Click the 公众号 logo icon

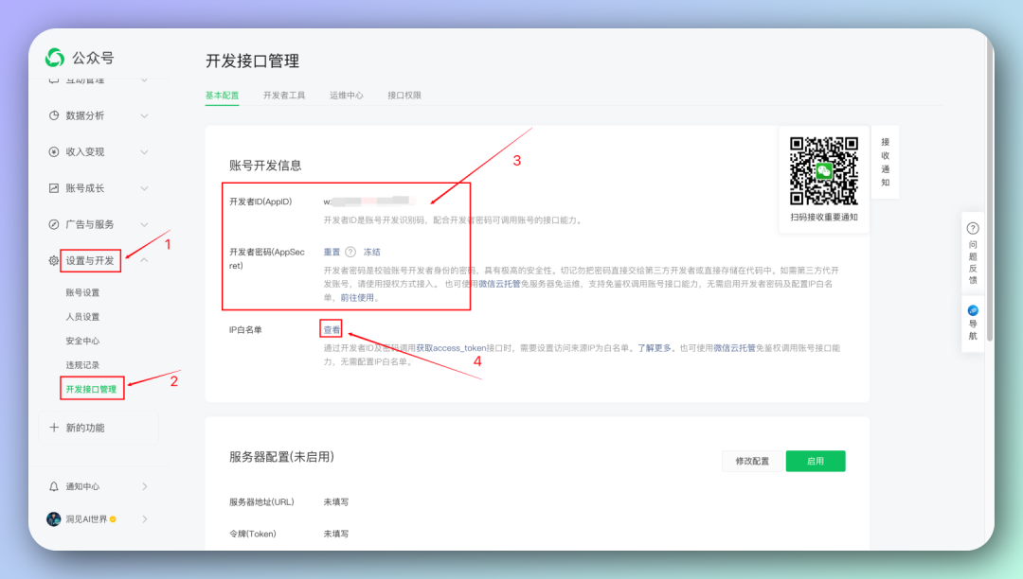coord(55,58)
